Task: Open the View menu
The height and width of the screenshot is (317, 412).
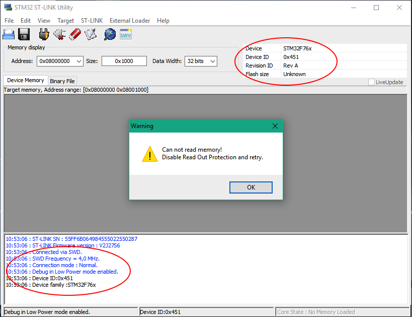Action: [44, 21]
